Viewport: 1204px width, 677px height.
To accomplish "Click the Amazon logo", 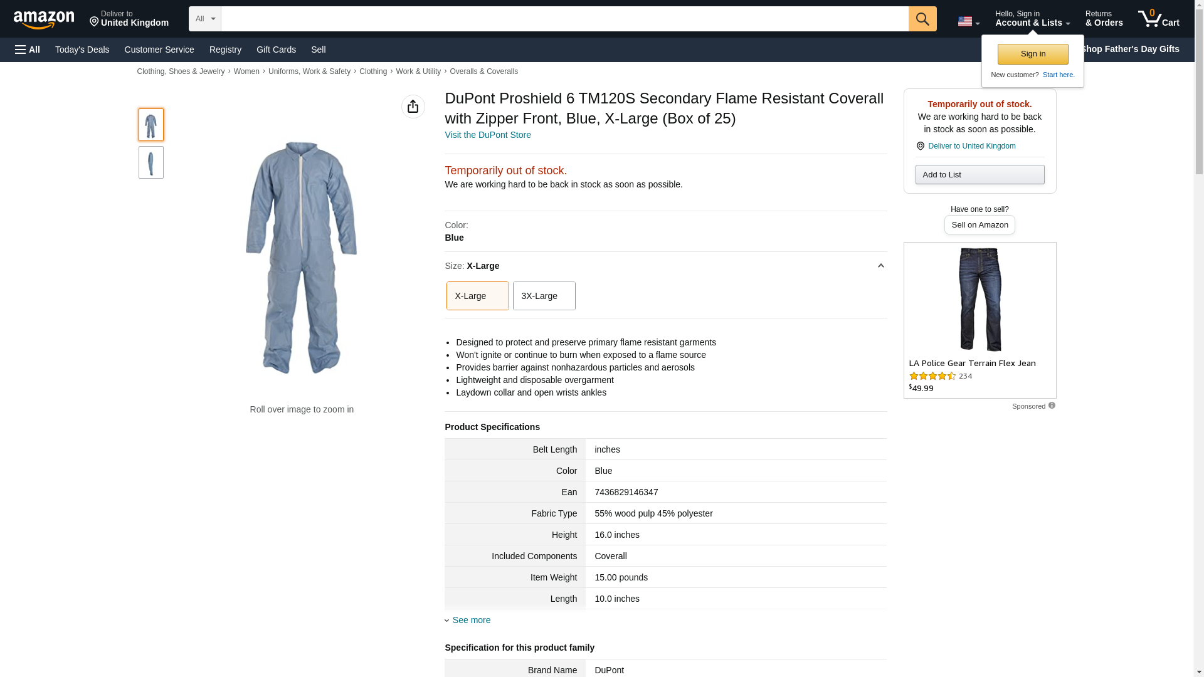I will 44,19.
